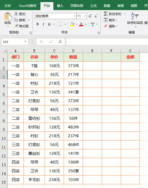The image size is (148, 188).
Task: Open the File (文件) tab
Action: [8, 6]
